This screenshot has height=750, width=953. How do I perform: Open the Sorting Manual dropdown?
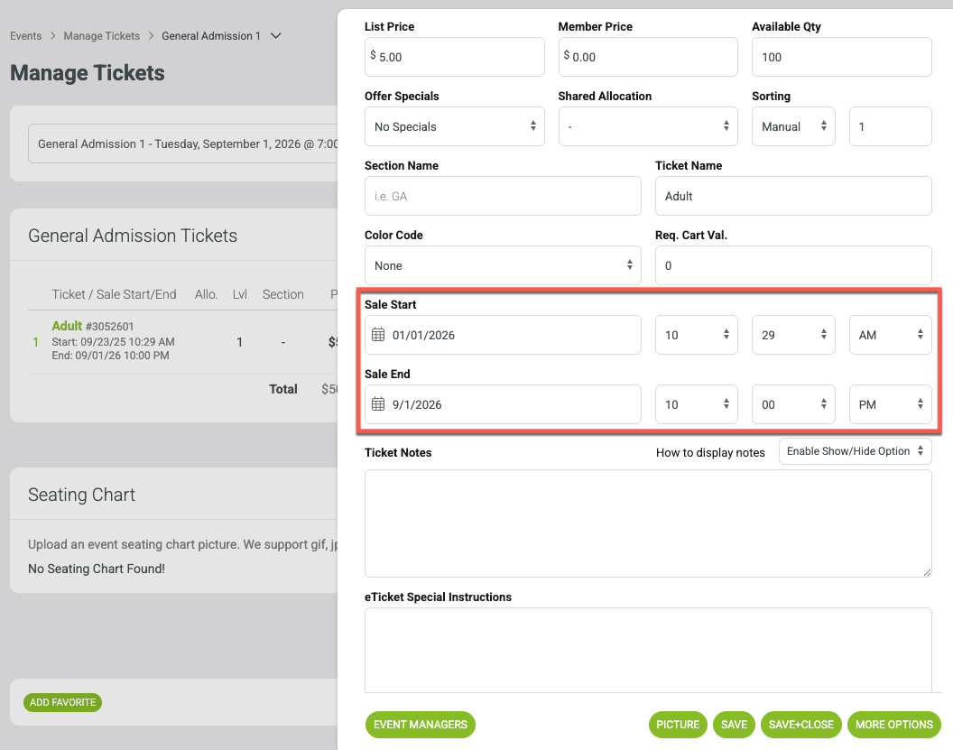point(793,126)
